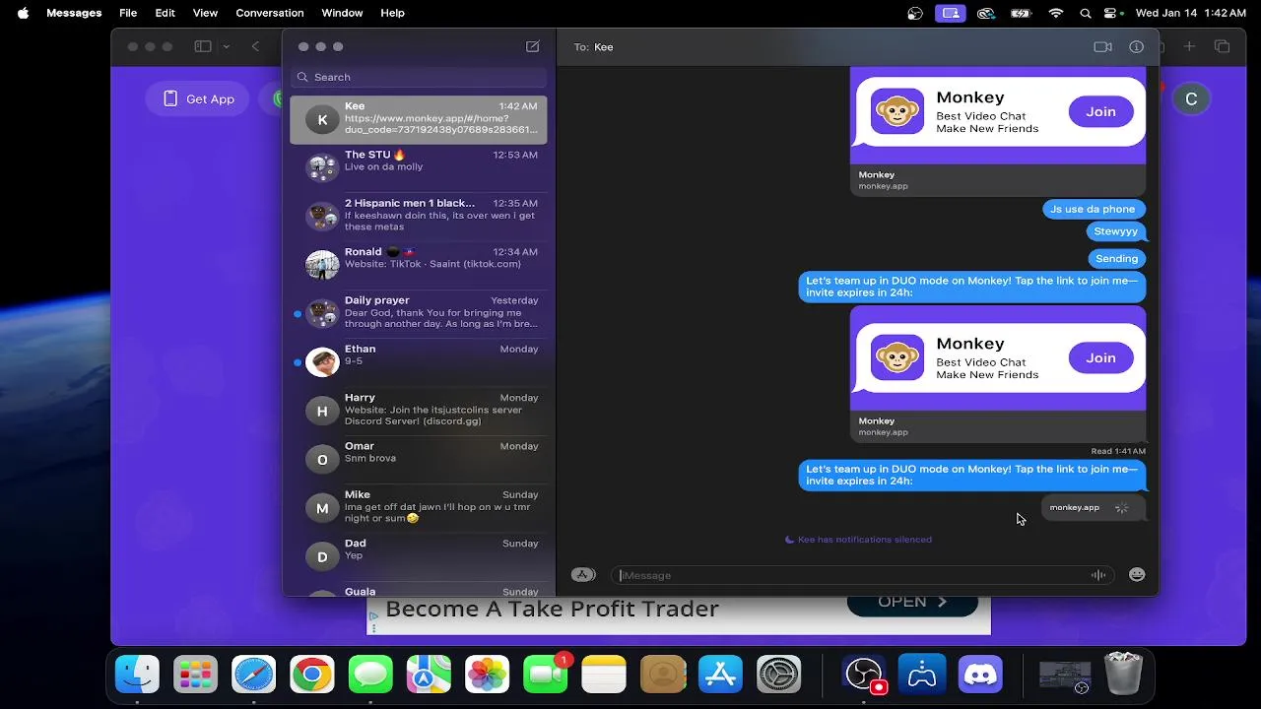This screenshot has height=709, width=1261.
Task: Expand sidebar dropdown chevron in browser toolbar
Action: [226, 46]
